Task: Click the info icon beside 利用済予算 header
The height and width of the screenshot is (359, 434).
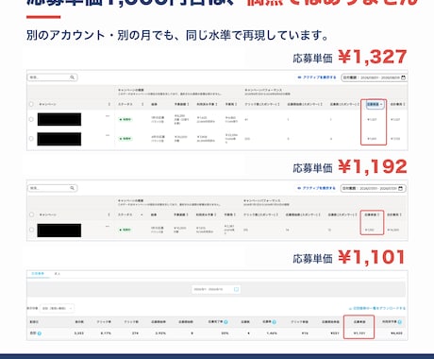Action: click(399, 322)
